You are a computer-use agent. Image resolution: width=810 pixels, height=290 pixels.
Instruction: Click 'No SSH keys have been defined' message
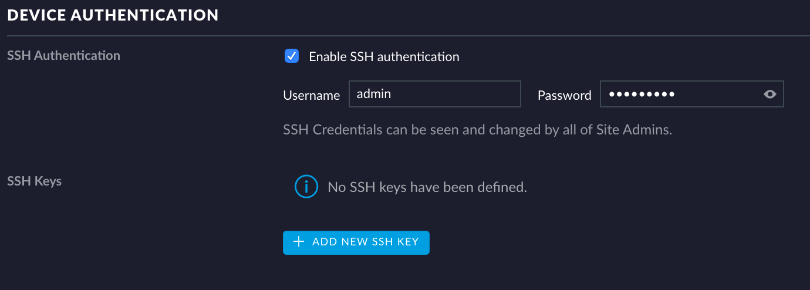point(427,188)
